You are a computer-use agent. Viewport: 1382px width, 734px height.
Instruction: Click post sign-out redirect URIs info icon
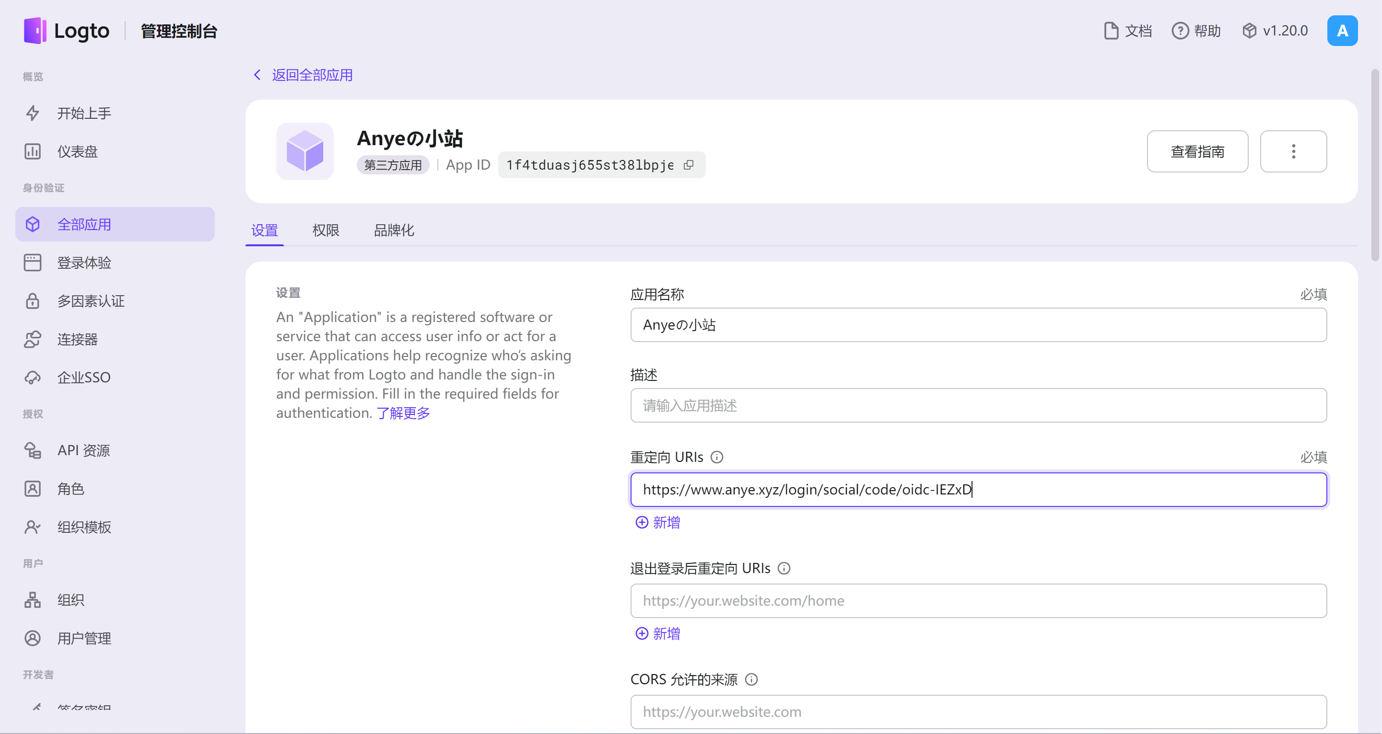[784, 568]
